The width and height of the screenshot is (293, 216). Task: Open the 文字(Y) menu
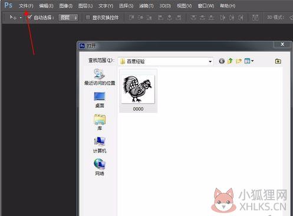[106, 6]
